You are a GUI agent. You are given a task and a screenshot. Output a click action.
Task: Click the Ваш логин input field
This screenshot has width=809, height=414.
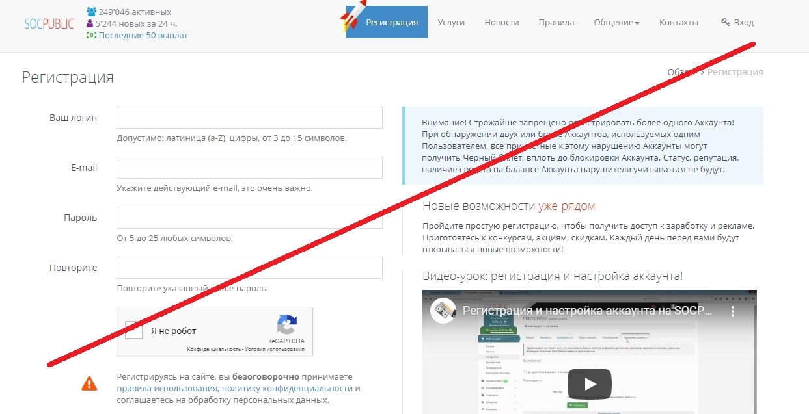tap(249, 118)
